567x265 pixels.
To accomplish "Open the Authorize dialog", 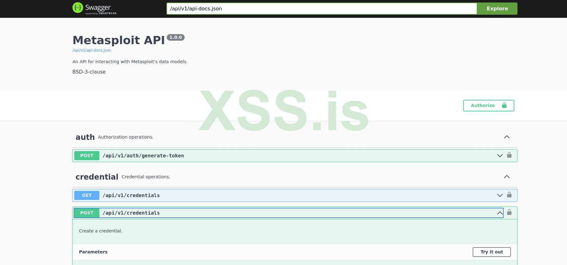I will click(x=489, y=105).
